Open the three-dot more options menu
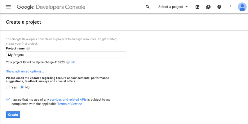The image size is (248, 124). (230, 7)
